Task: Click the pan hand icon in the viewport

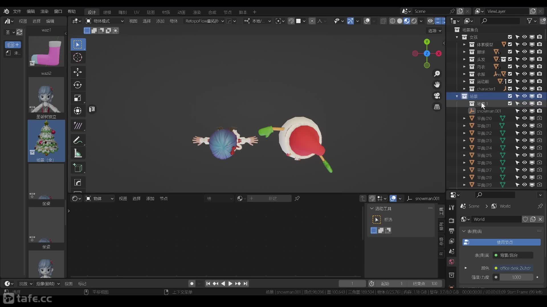Action: [x=437, y=85]
